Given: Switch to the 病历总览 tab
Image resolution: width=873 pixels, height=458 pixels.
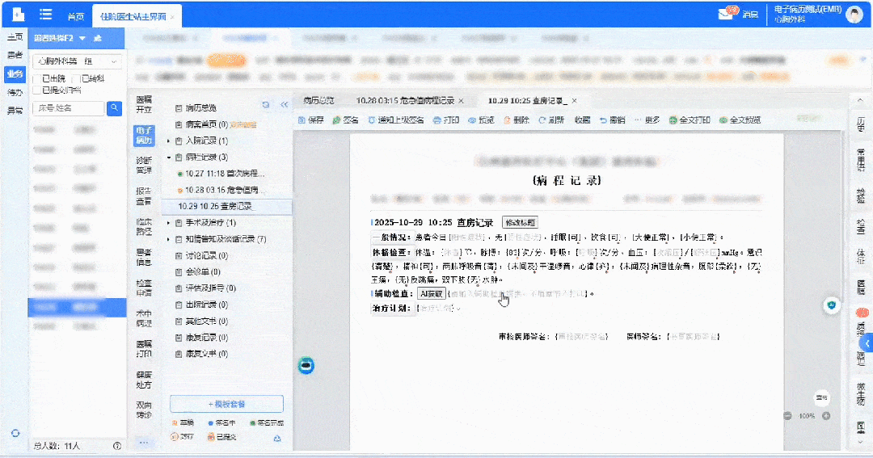Looking at the screenshot, I should coord(318,101).
